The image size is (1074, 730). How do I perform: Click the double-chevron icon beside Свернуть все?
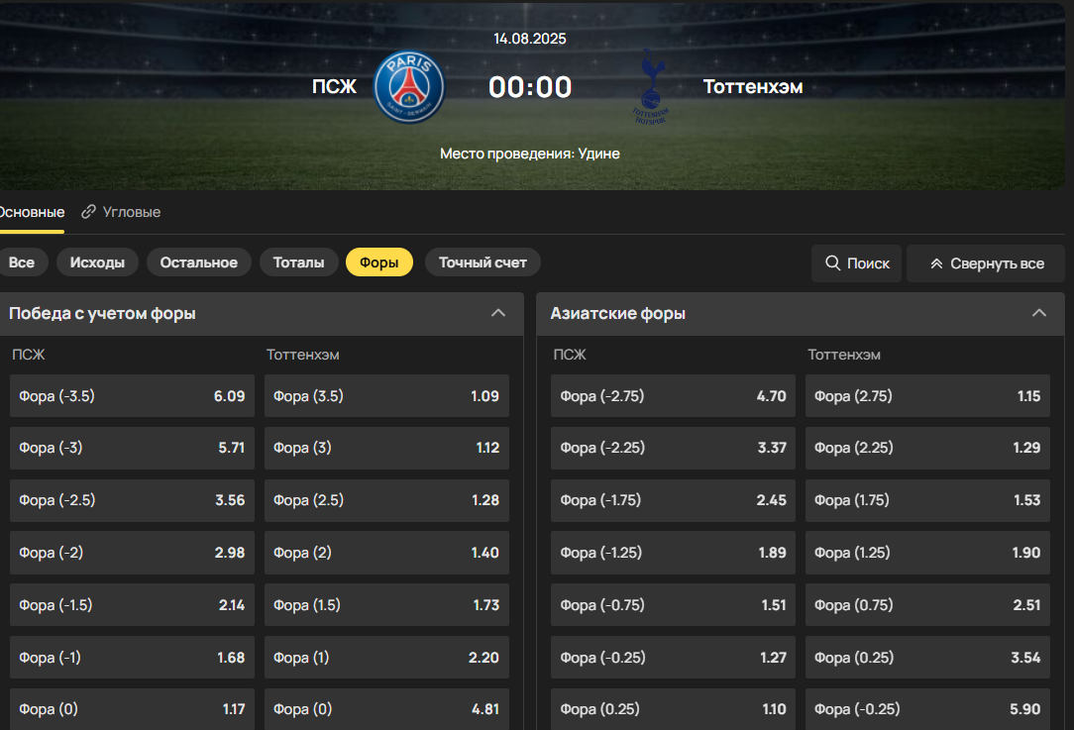pos(936,263)
